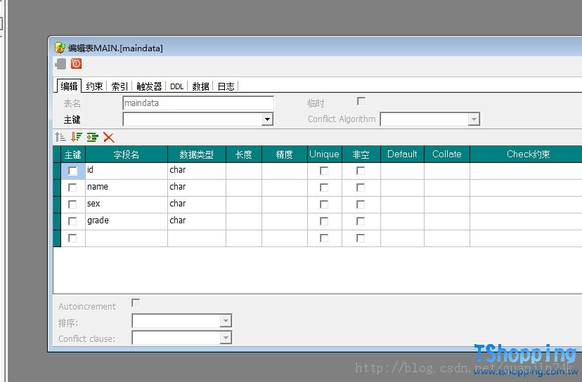Check the 主键 box for grade row
The height and width of the screenshot is (382, 582).
(x=73, y=221)
